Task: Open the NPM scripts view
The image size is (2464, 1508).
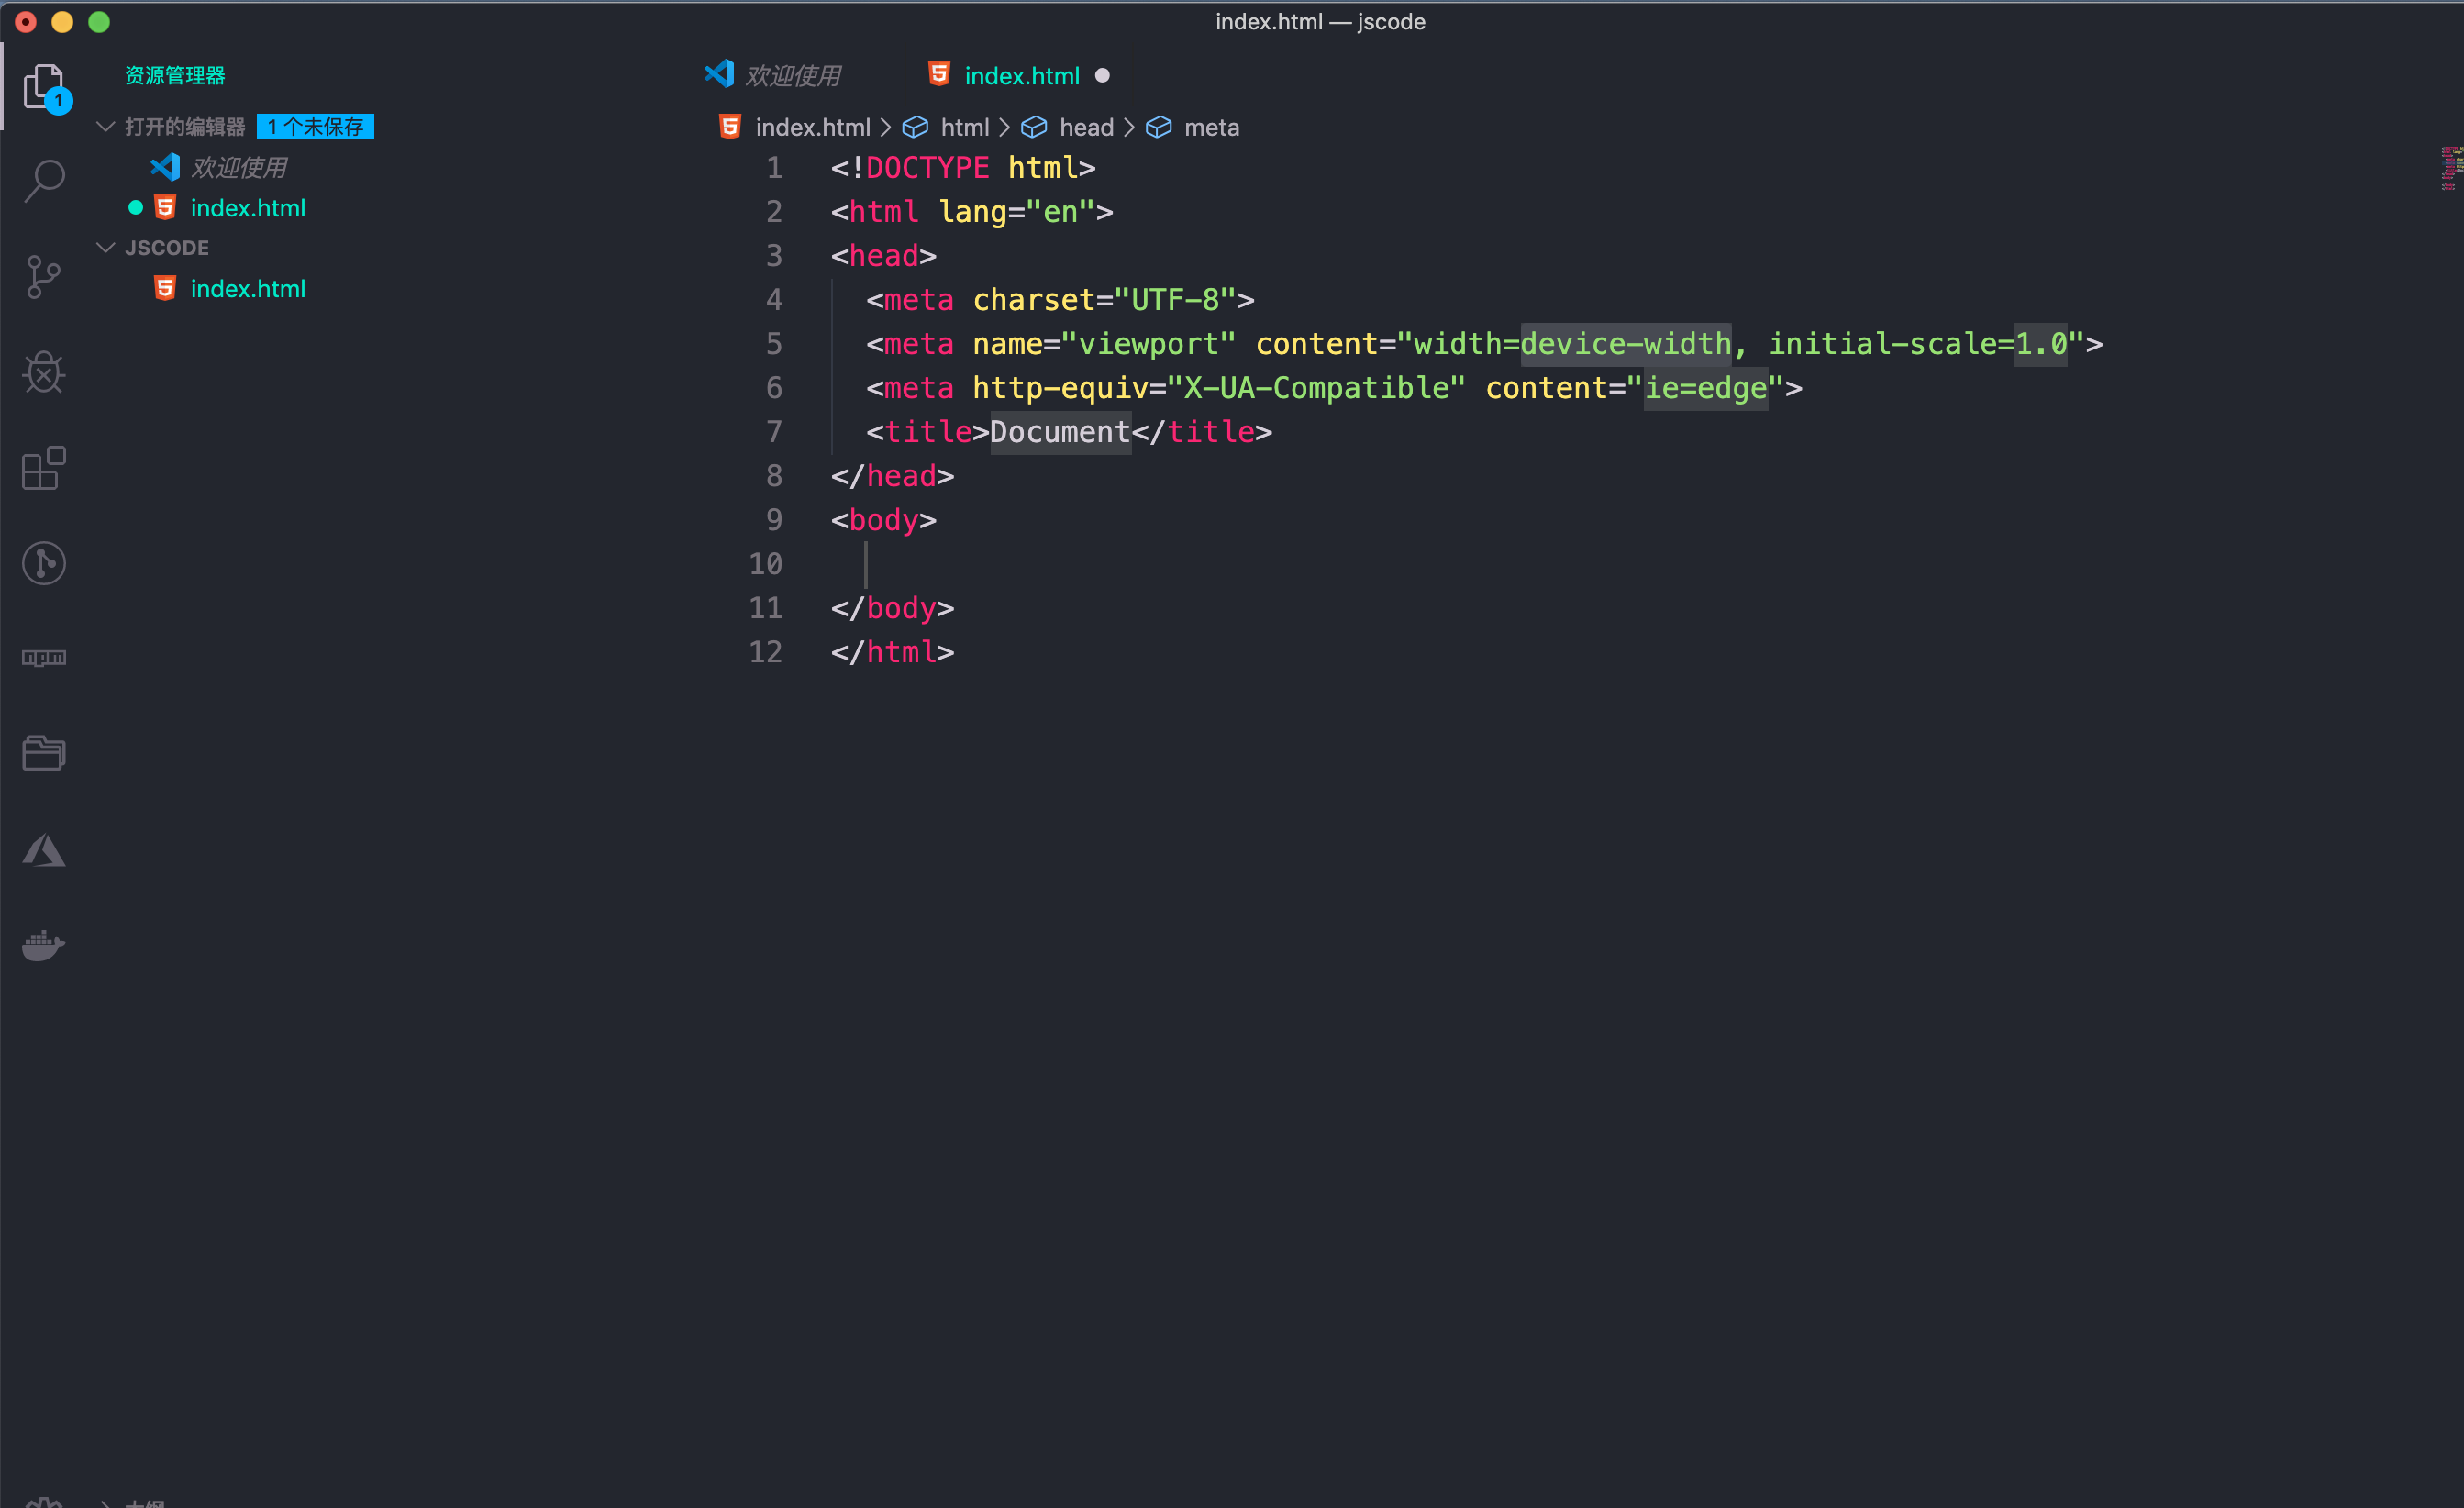Action: (x=43, y=657)
